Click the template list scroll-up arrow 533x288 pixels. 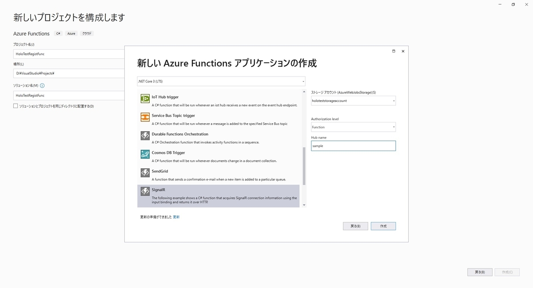pyautogui.click(x=304, y=91)
